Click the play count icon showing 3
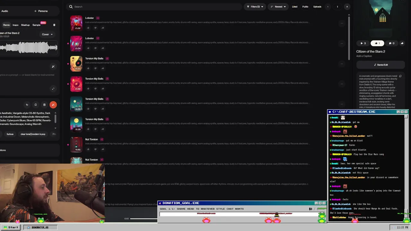Image resolution: width=411 pixels, height=231 pixels. (x=363, y=43)
